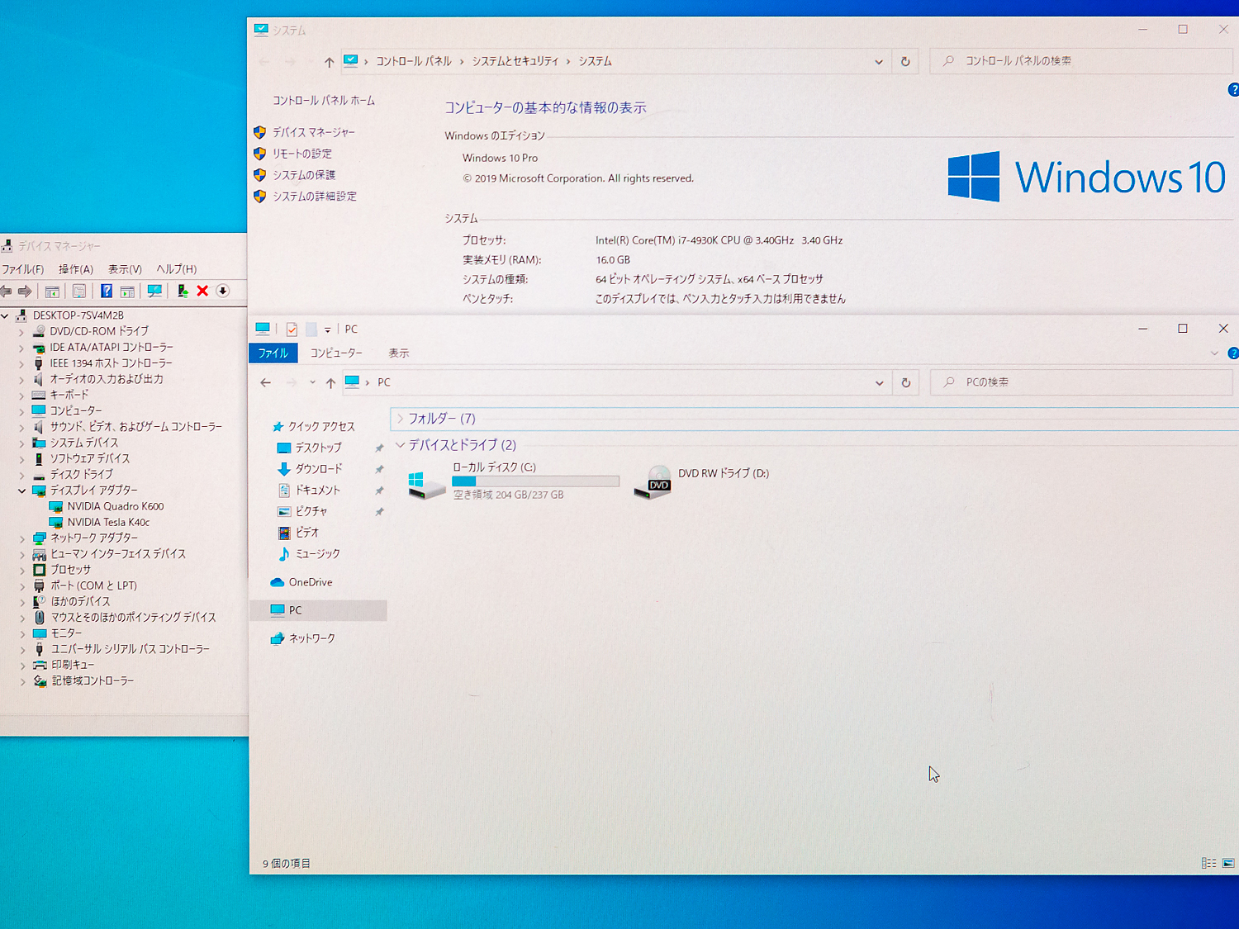Screen dimensions: 1239x929
Task: Click the Back arrow in Device Manager toolbar
Action: [7, 291]
